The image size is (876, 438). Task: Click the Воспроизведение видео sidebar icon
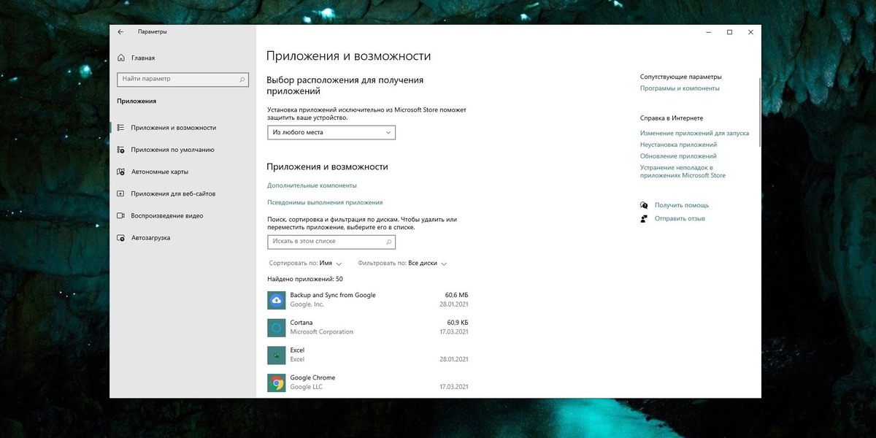(x=120, y=216)
